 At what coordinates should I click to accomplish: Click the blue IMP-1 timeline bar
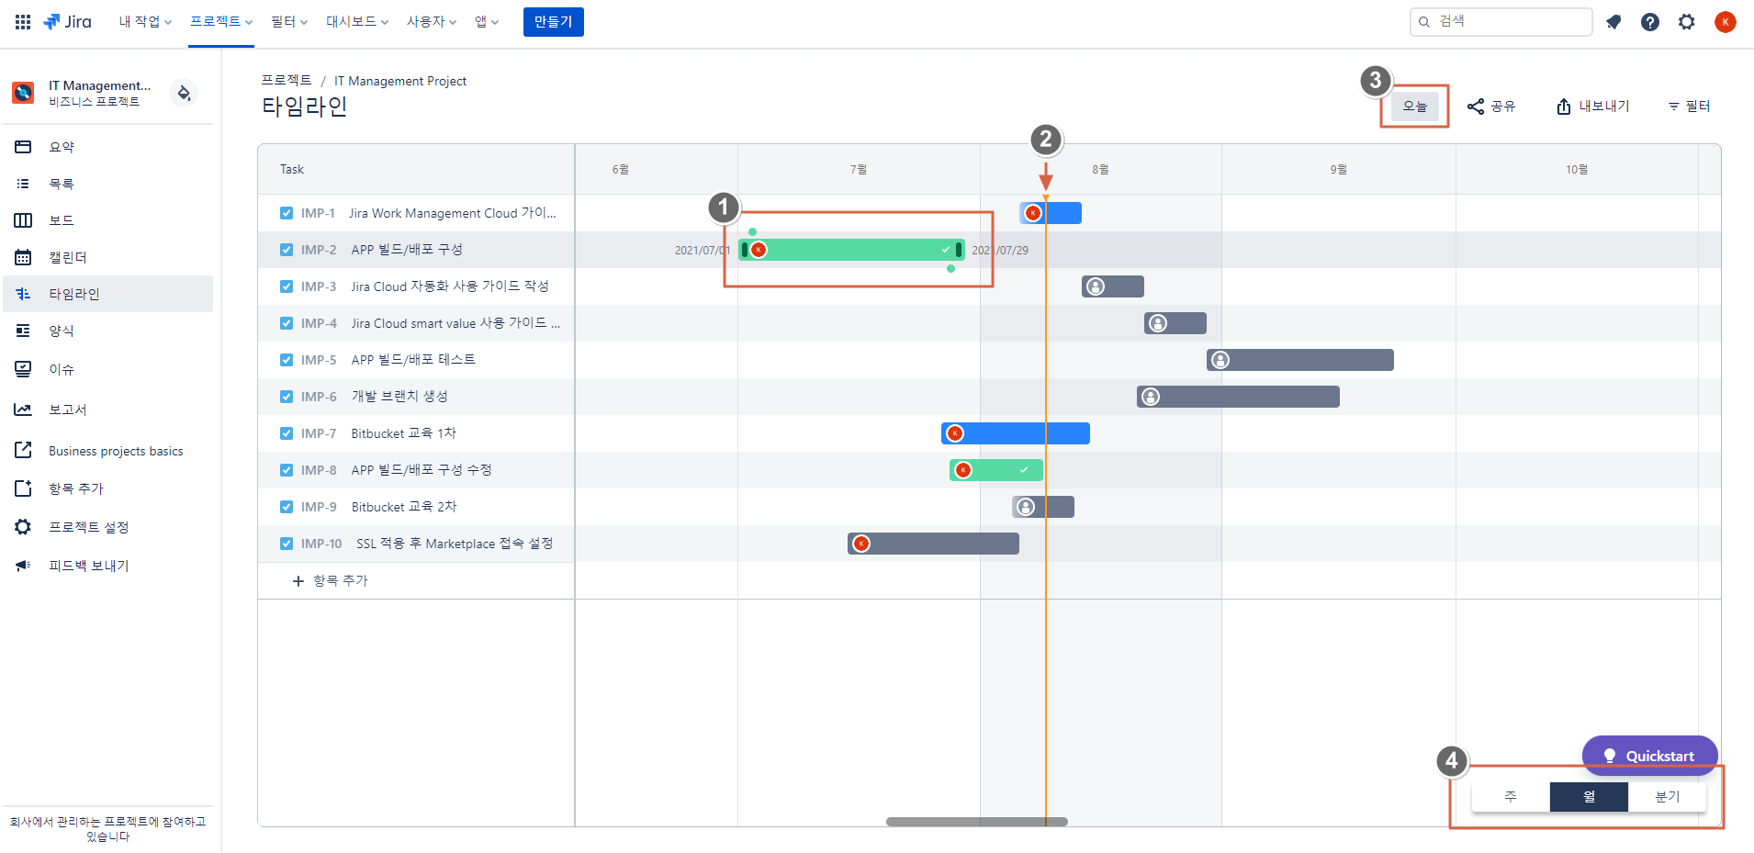1051,213
